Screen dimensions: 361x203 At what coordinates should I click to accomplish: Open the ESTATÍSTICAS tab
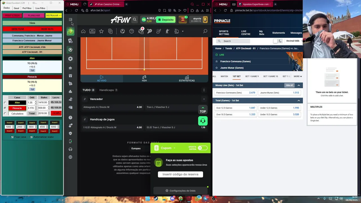(187, 79)
